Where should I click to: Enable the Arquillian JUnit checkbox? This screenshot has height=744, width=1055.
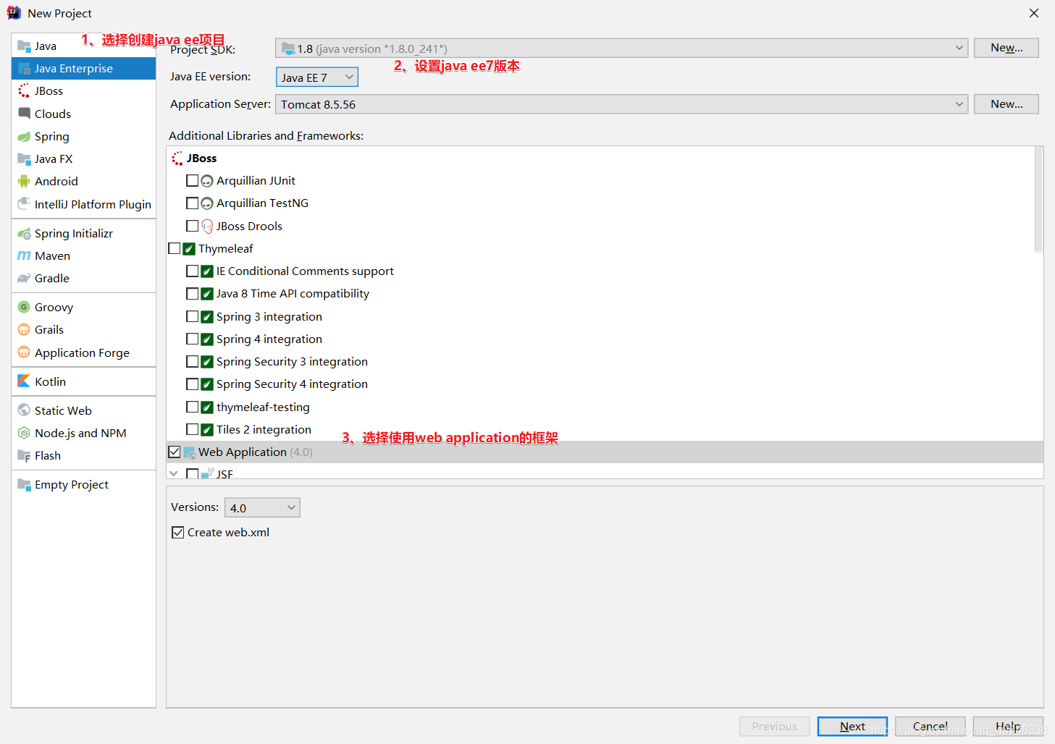click(x=192, y=180)
